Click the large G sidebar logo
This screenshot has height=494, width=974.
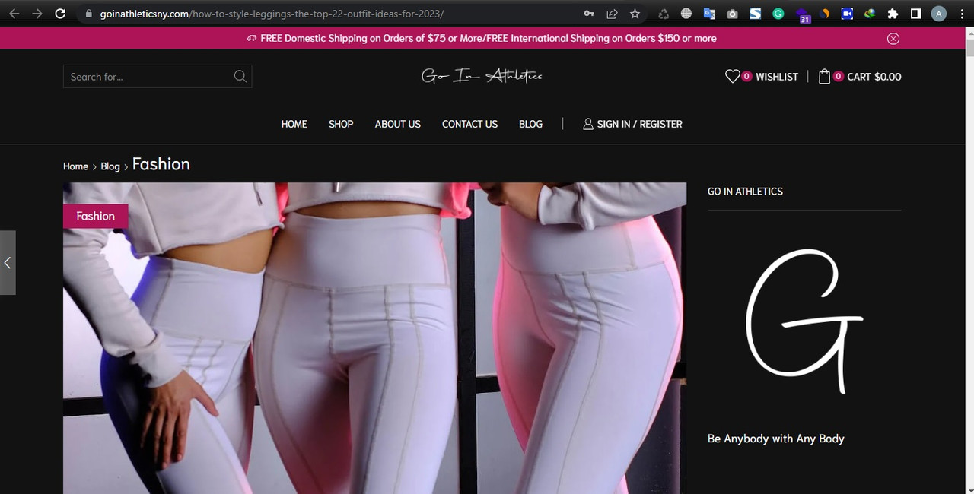pos(804,321)
